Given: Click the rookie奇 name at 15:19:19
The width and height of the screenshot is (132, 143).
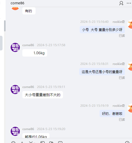Looking at the screenshot, I should point(119,106).
